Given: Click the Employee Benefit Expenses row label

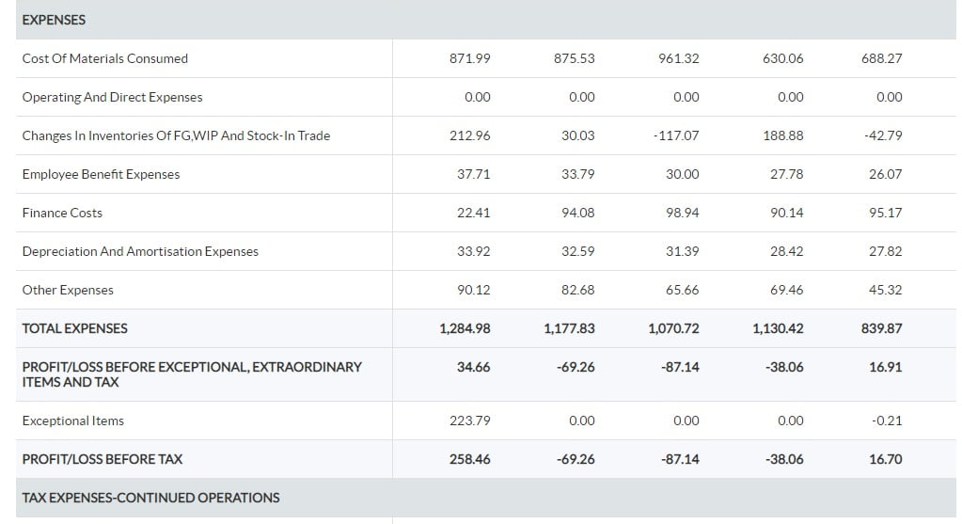Looking at the screenshot, I should [x=101, y=174].
